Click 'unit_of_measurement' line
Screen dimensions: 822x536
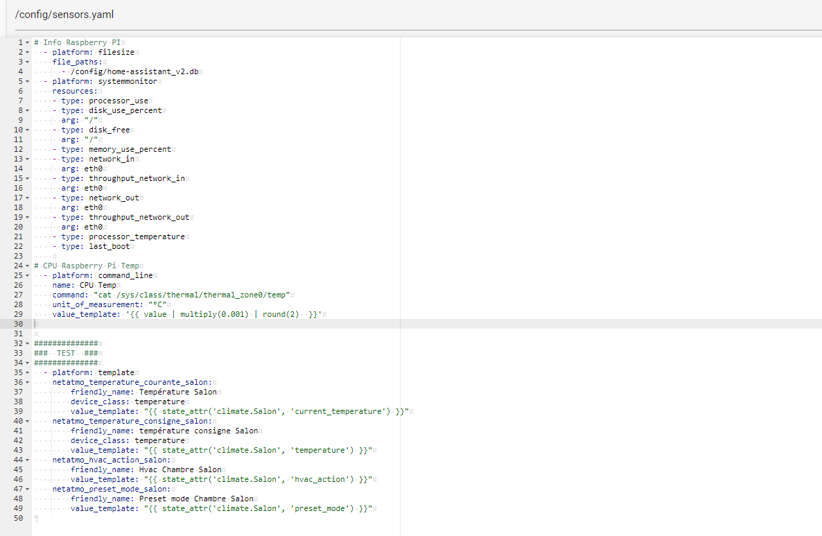[109, 304]
